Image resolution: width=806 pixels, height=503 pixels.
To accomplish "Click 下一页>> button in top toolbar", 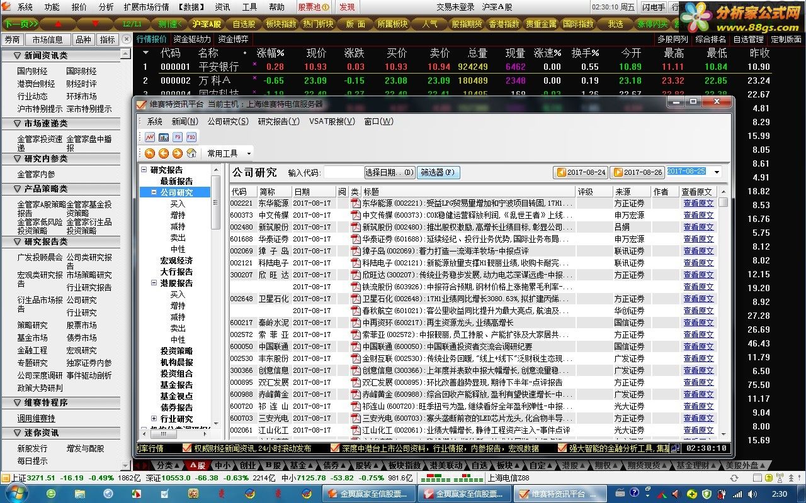I will point(21,24).
